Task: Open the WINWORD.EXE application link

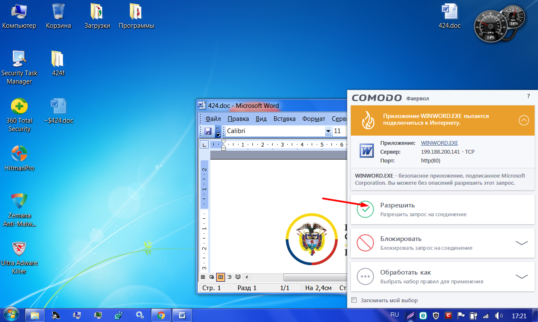Action: (x=439, y=143)
